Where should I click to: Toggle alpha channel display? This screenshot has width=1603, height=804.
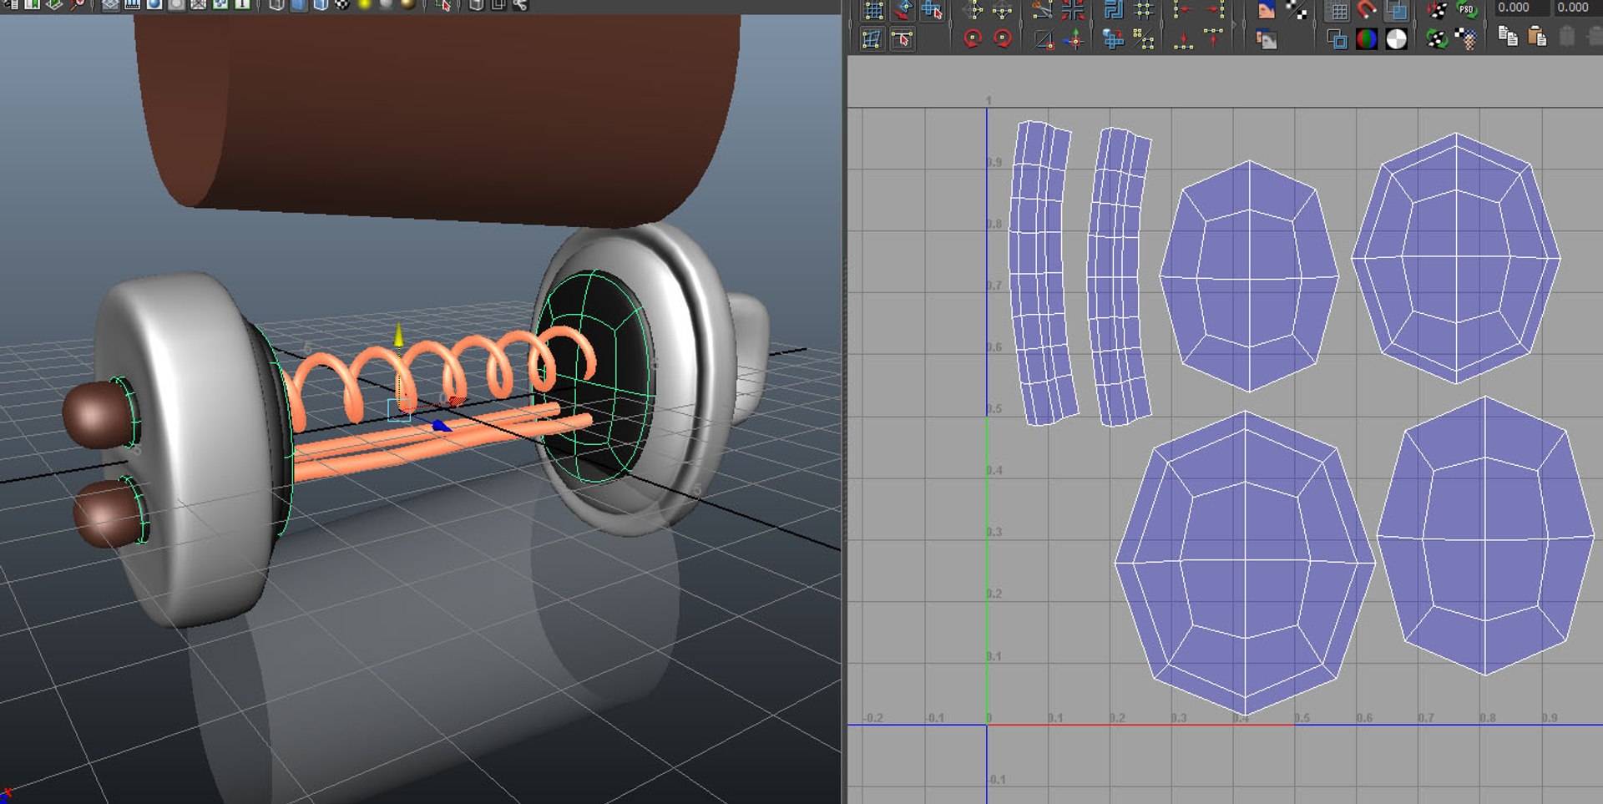coord(1397,38)
